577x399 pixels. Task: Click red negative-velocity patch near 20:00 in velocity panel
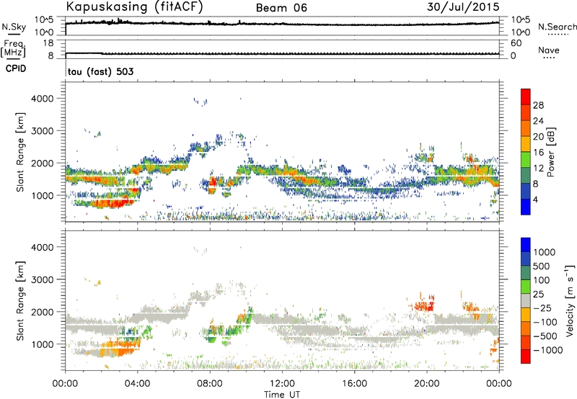[x=423, y=306]
